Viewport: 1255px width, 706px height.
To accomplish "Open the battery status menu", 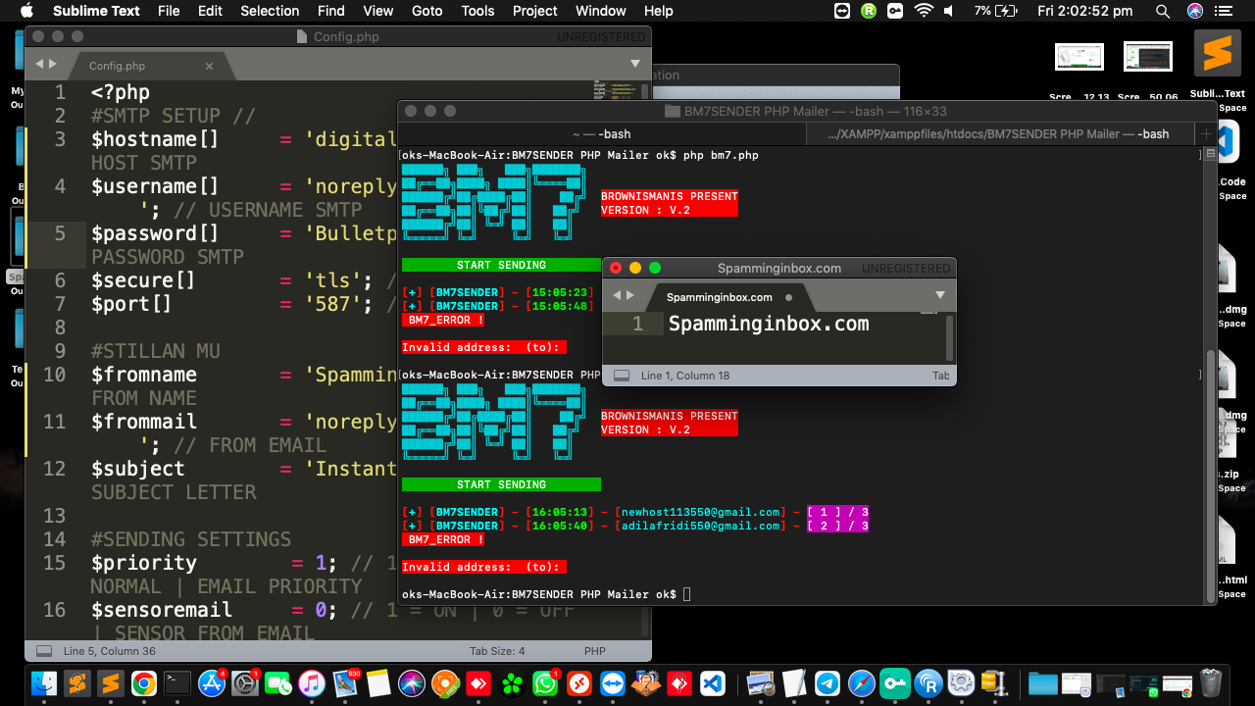I will click(x=997, y=11).
